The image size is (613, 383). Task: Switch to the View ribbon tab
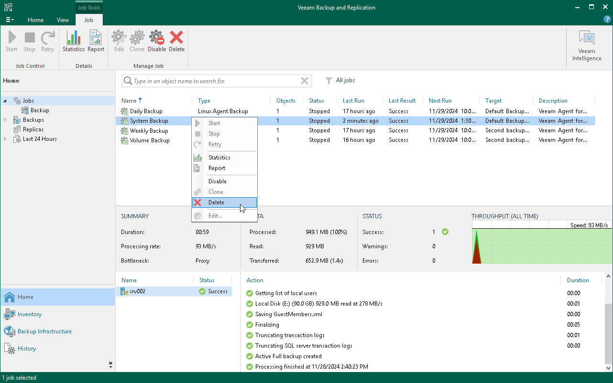point(63,20)
